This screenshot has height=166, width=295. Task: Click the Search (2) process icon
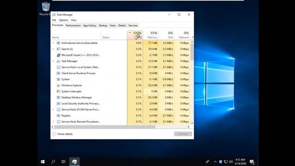[x=59, y=49]
